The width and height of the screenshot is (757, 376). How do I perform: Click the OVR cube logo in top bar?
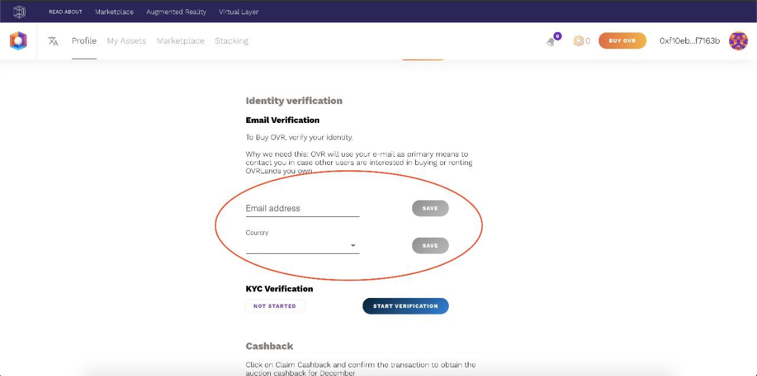pyautogui.click(x=20, y=11)
